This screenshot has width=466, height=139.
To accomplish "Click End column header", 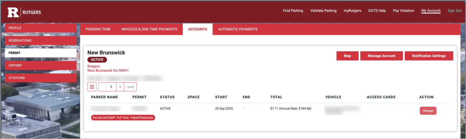I will [x=247, y=97].
